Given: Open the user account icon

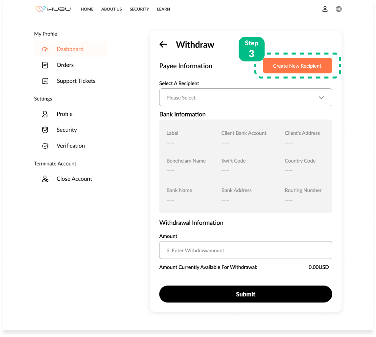Looking at the screenshot, I should [x=325, y=9].
